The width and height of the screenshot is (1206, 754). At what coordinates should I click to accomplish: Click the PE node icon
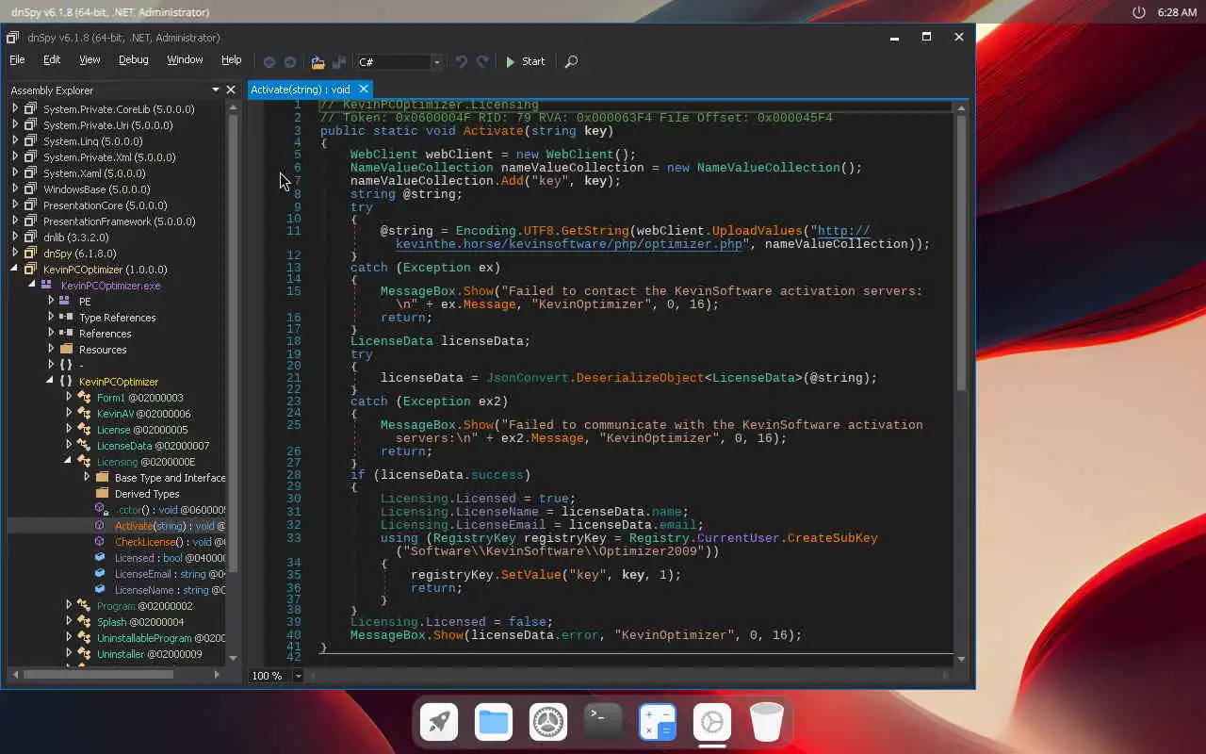65,302
